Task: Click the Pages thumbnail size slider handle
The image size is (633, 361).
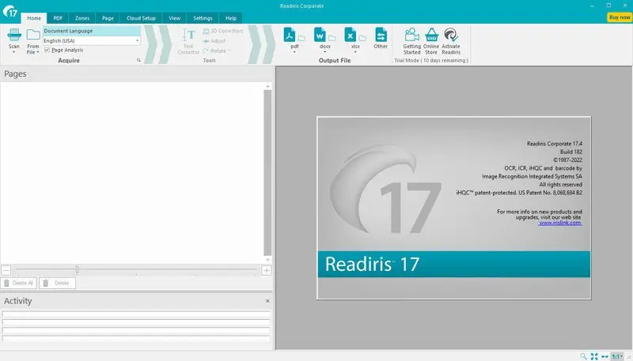Action: [77, 269]
